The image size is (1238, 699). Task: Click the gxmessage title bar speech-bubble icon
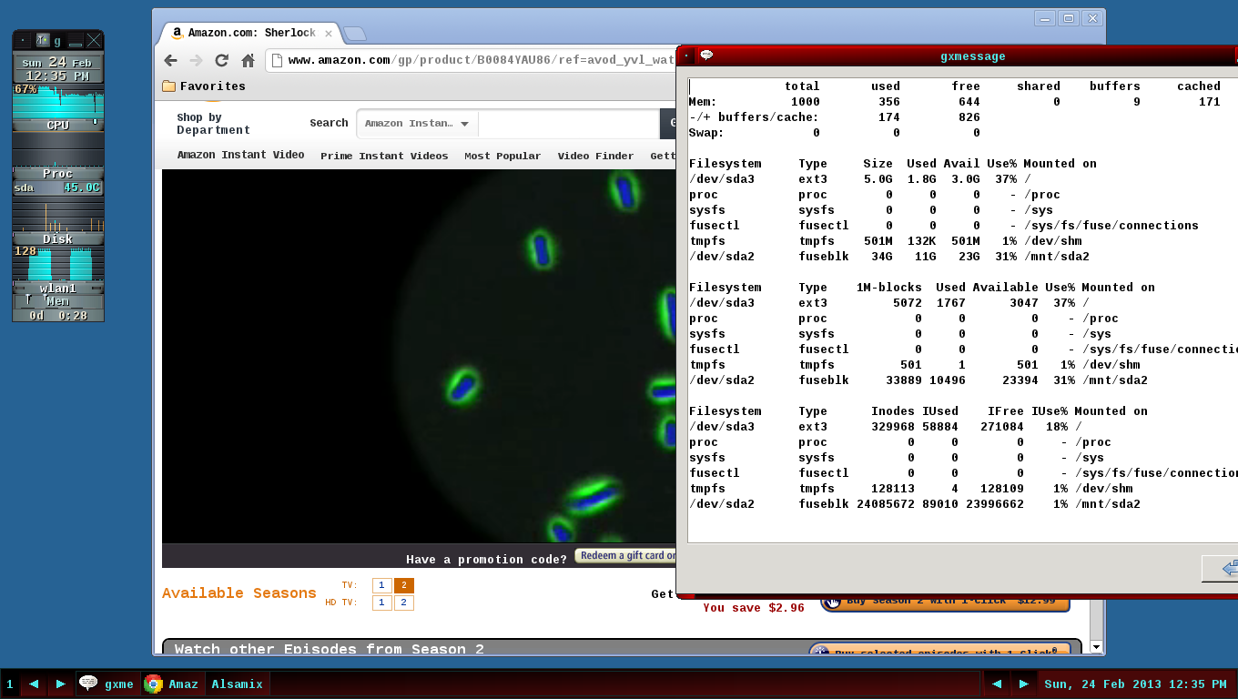[706, 56]
